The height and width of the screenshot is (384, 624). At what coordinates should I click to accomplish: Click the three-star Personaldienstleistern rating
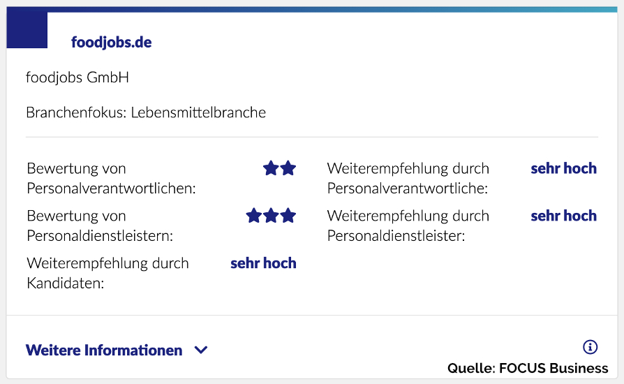(x=271, y=216)
